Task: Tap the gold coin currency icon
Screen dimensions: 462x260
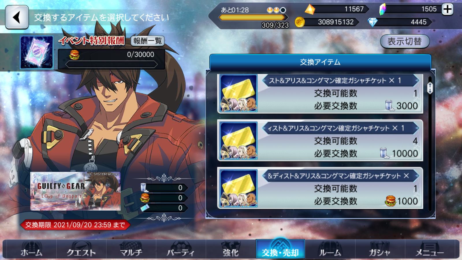Action: point(300,22)
